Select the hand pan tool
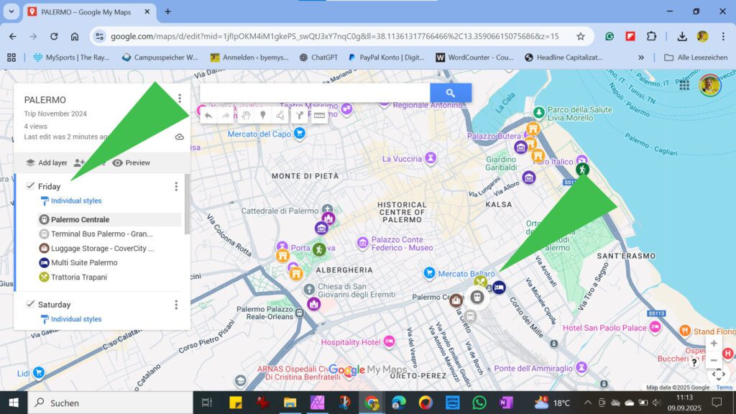736x414 pixels. pyautogui.click(x=246, y=116)
